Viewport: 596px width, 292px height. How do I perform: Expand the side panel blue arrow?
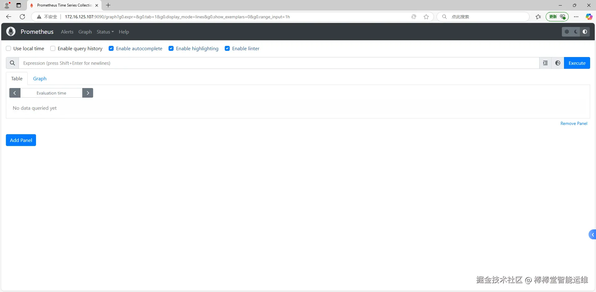593,235
